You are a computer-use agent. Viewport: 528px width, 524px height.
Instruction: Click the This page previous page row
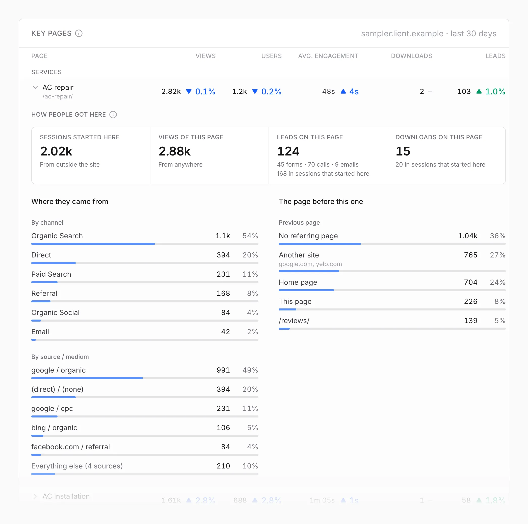pos(392,303)
